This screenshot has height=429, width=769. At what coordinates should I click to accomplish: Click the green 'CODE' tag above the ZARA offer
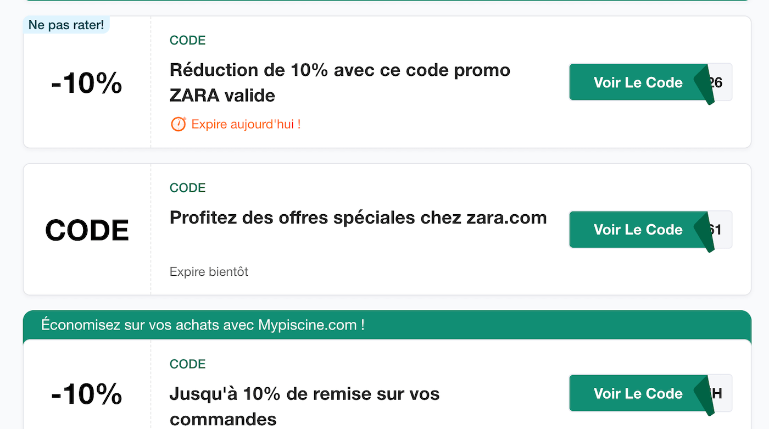coord(187,40)
